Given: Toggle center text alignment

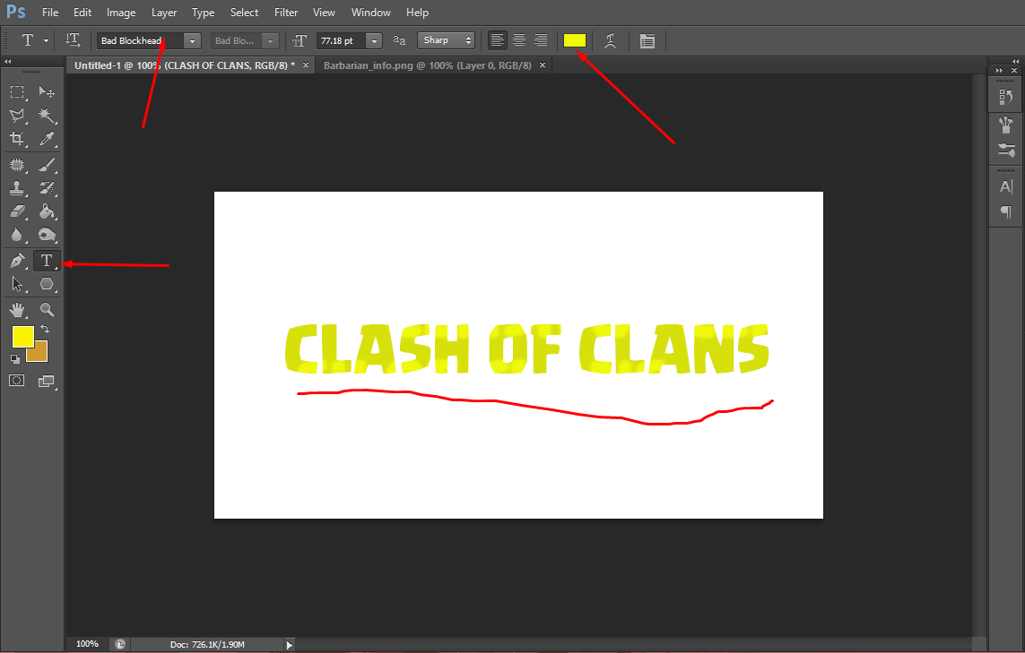Looking at the screenshot, I should 519,39.
